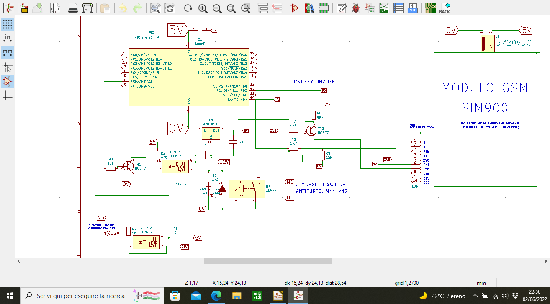
Task: Toggle grid display on canvas
Action: tap(8, 24)
